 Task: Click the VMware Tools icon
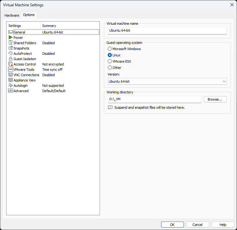coord(11,70)
